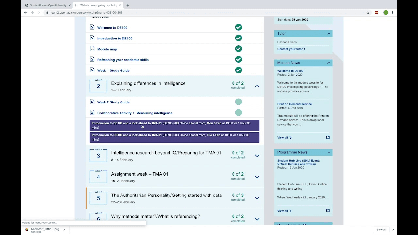Open Refreshing your academic skills
This screenshot has height=235, width=418.
coord(123,60)
